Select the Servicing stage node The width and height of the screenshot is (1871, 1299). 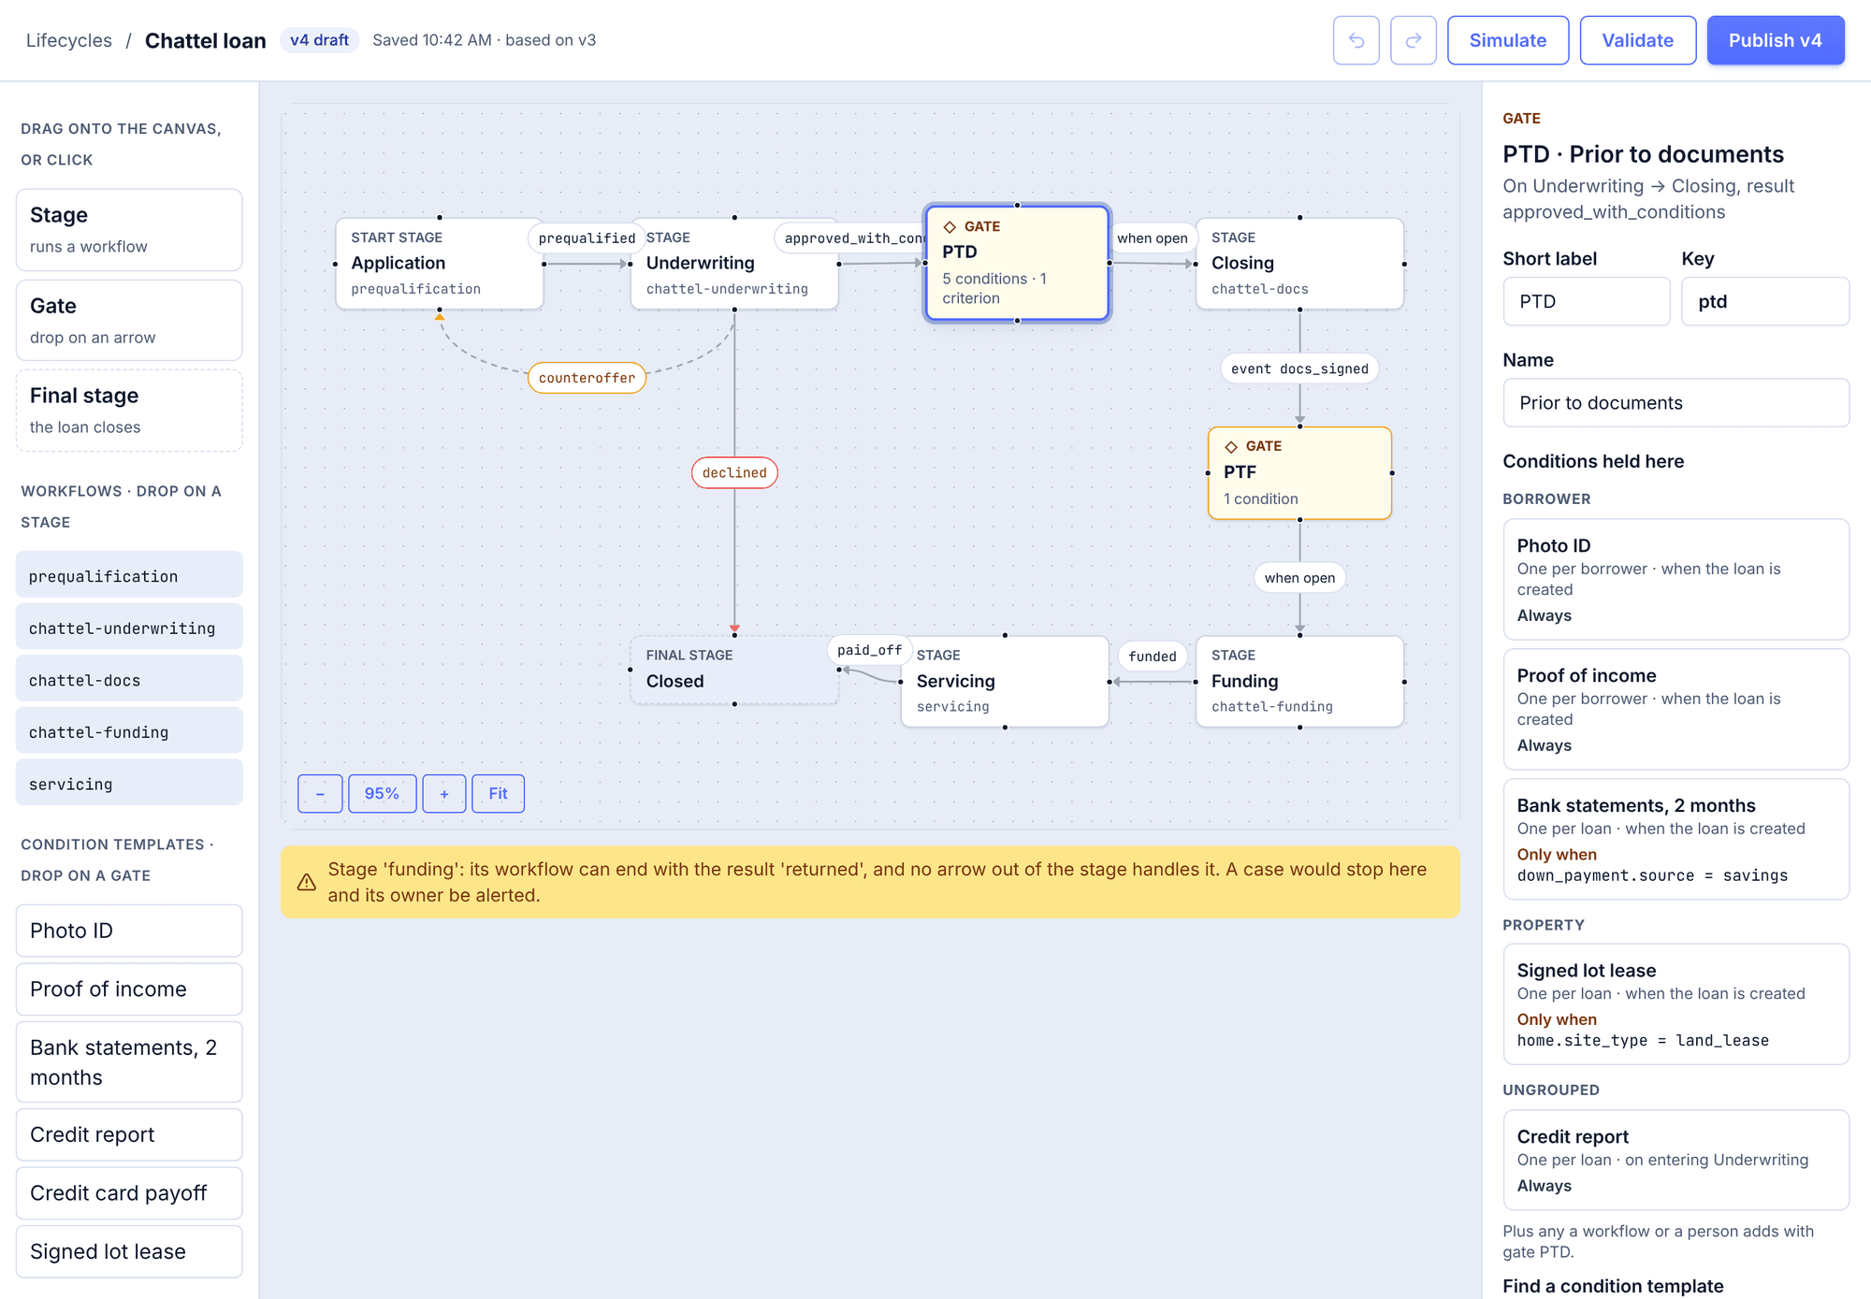[x=1005, y=681]
